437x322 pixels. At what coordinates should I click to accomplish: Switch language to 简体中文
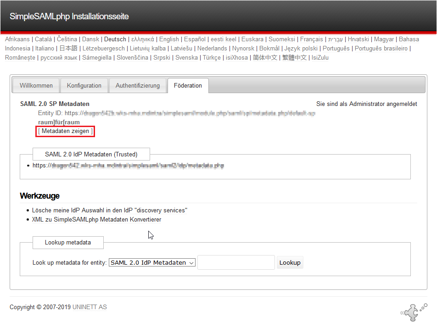(x=265, y=58)
